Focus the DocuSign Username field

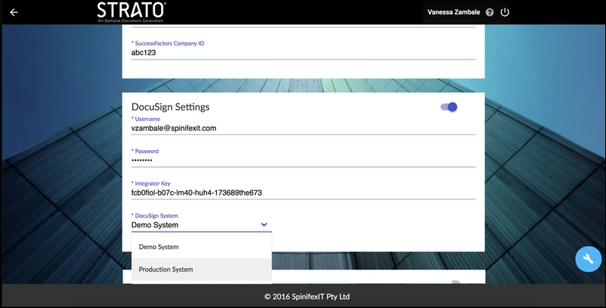pos(302,128)
